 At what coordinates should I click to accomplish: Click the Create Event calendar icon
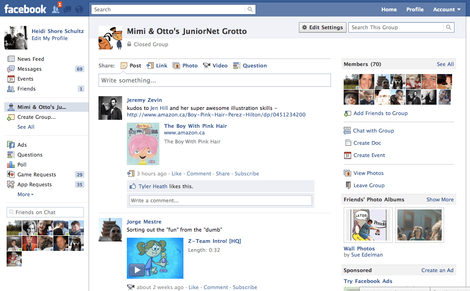[x=347, y=155]
